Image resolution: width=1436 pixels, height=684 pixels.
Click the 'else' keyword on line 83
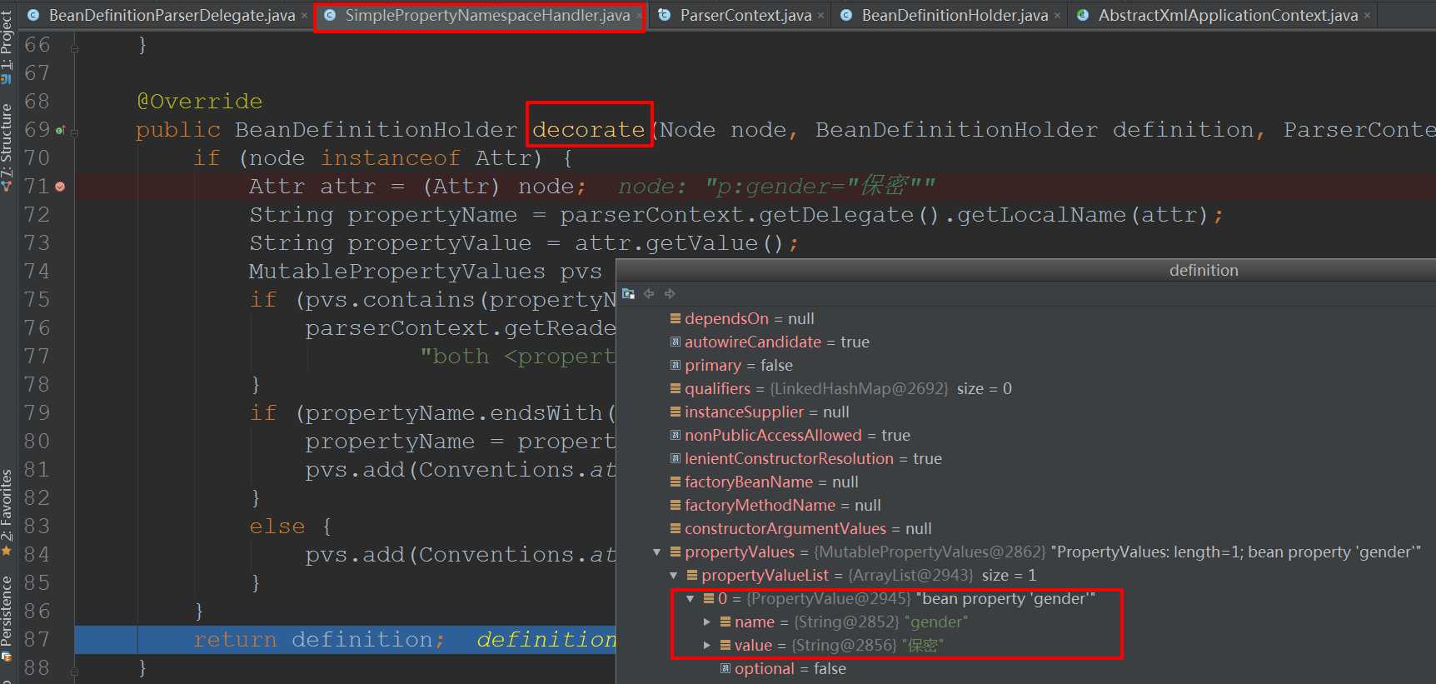click(x=277, y=527)
